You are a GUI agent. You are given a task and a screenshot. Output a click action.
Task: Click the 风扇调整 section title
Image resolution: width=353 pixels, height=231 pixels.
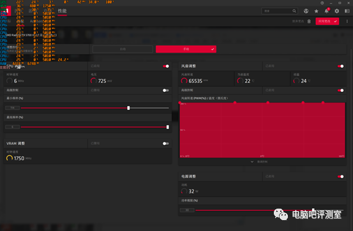[x=189, y=66]
